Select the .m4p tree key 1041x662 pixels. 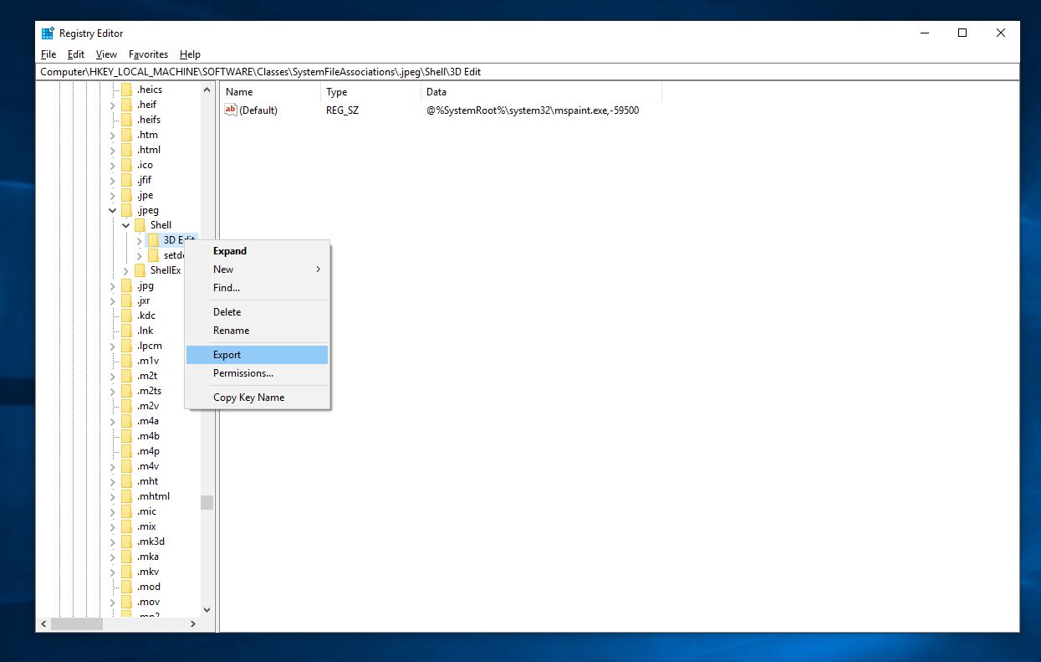[x=148, y=451]
